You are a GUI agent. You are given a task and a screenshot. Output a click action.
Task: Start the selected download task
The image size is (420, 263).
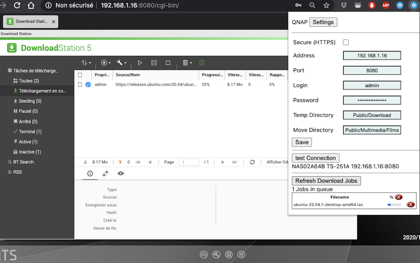coord(140,62)
